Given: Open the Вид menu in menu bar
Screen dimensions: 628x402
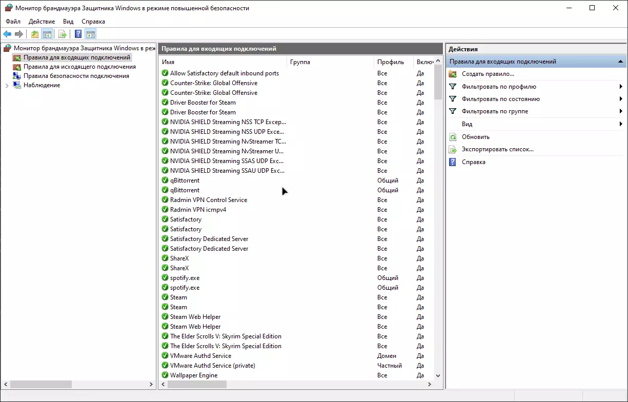Looking at the screenshot, I should [68, 22].
